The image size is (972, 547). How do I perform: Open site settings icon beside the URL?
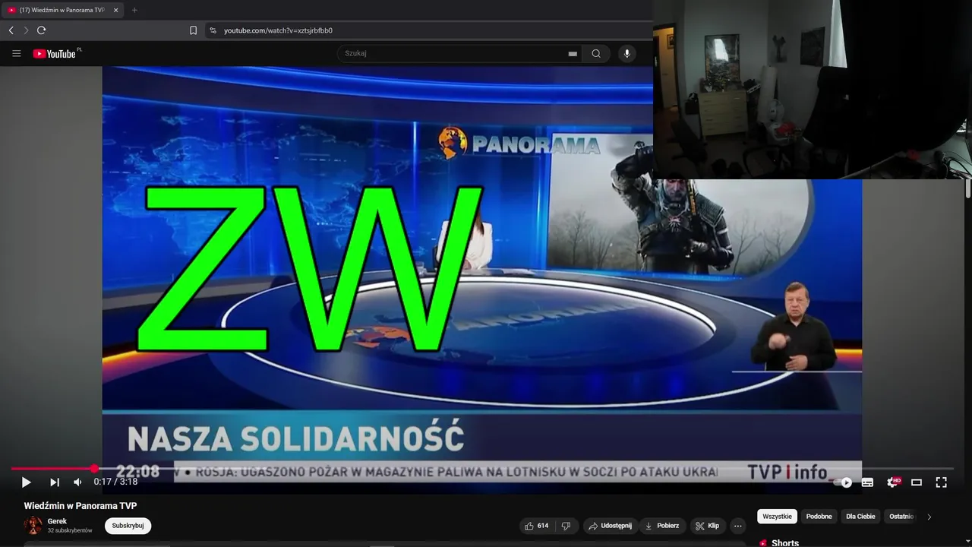[x=213, y=30]
